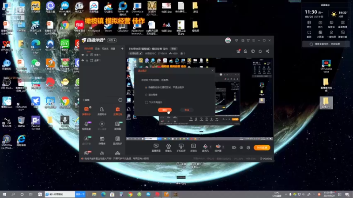Open the recording icon beside preview eye
The width and height of the screenshot is (353, 198).
[234, 147]
